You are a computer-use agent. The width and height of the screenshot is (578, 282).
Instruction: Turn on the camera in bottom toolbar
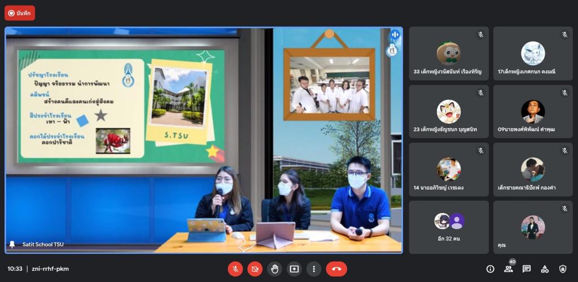pyautogui.click(x=255, y=269)
